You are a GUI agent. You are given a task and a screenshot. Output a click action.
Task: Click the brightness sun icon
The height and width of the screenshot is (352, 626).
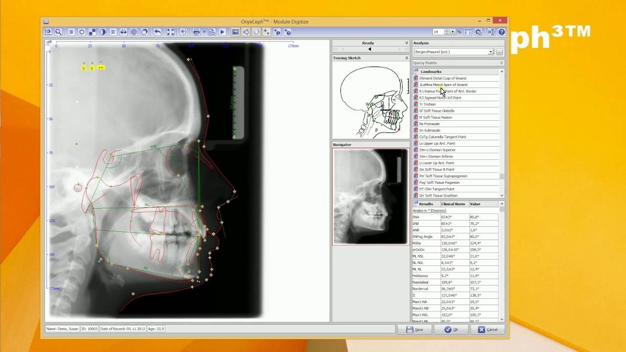click(x=82, y=32)
